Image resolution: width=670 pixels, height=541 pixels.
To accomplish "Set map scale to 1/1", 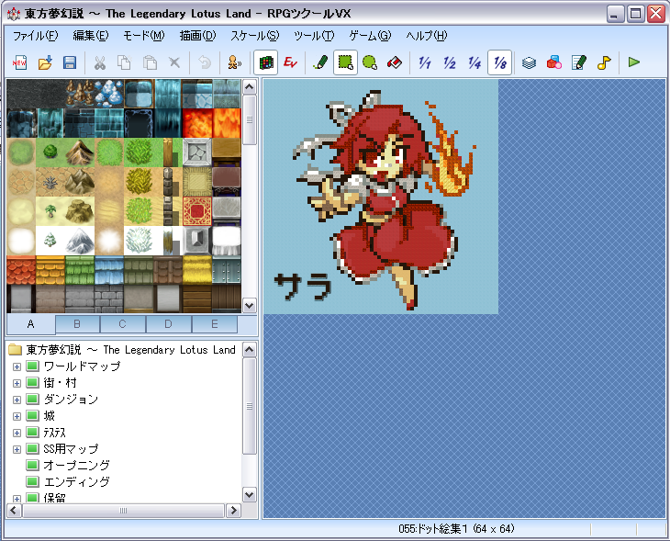I will (x=425, y=62).
